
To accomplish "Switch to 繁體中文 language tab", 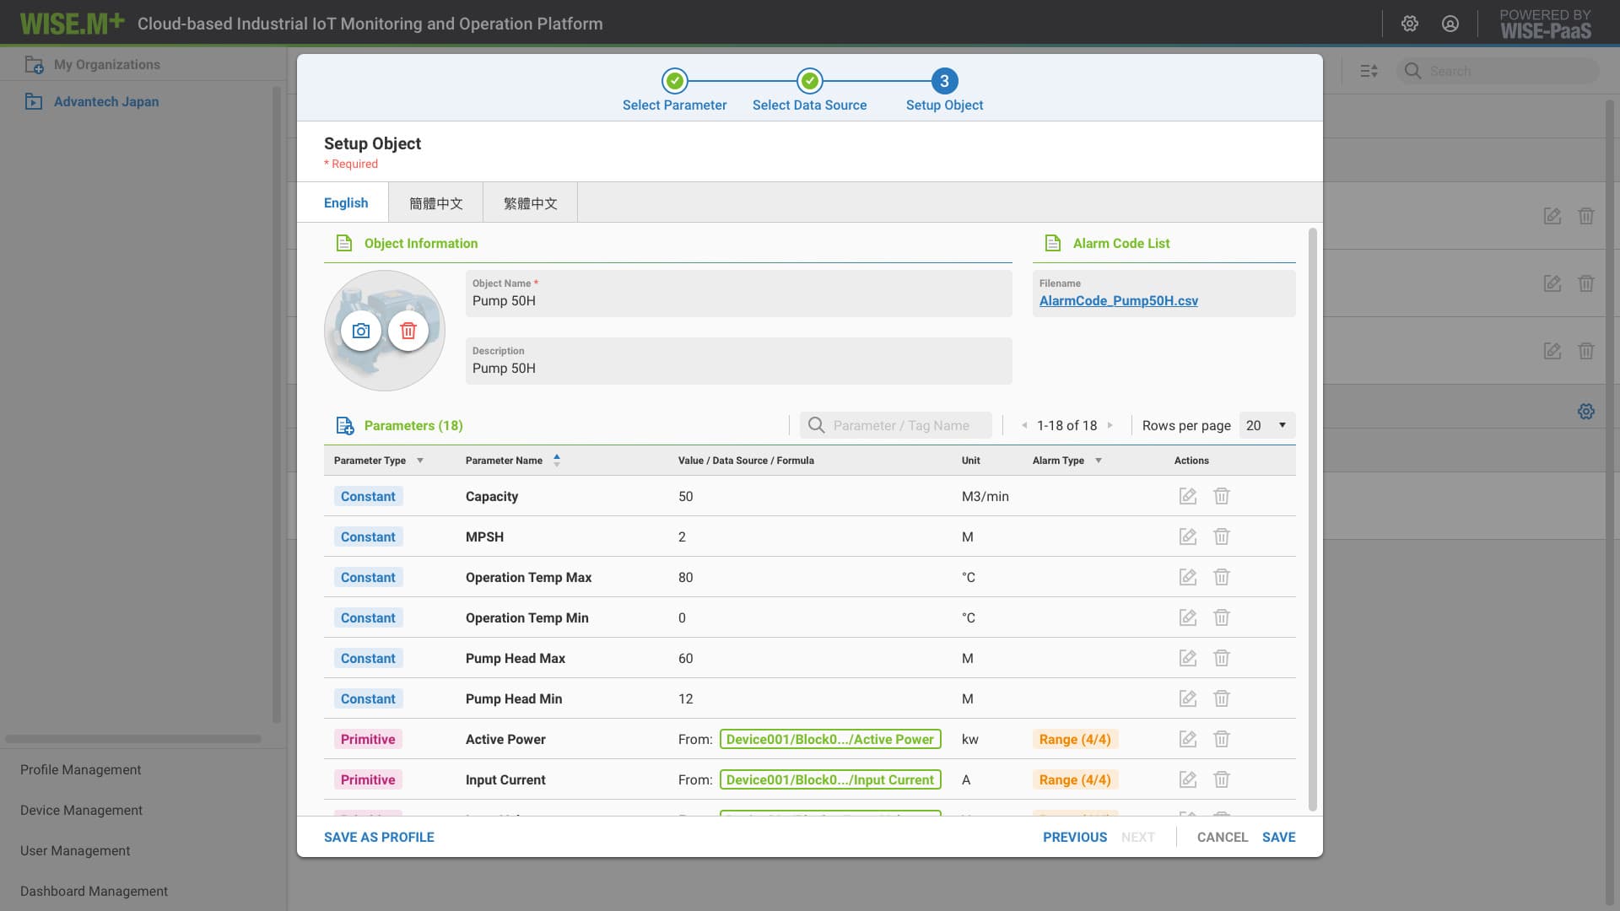I will coord(530,203).
